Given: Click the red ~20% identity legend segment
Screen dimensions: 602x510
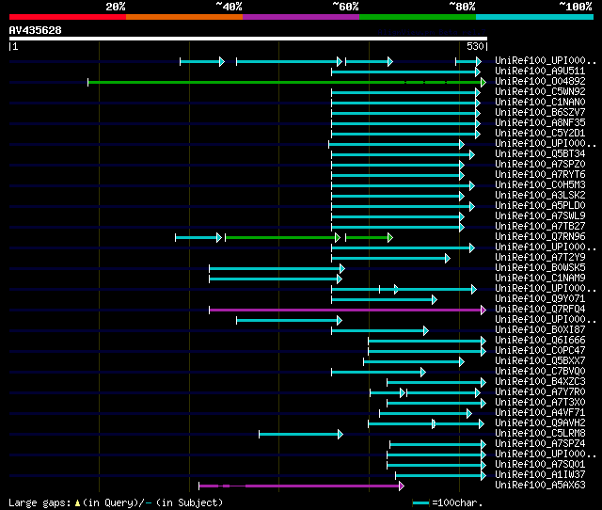Looking at the screenshot, I should (x=68, y=17).
